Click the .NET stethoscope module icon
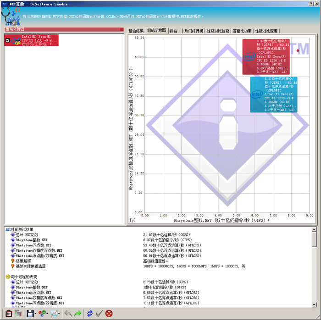The image size is (321, 320). tap(11, 16)
